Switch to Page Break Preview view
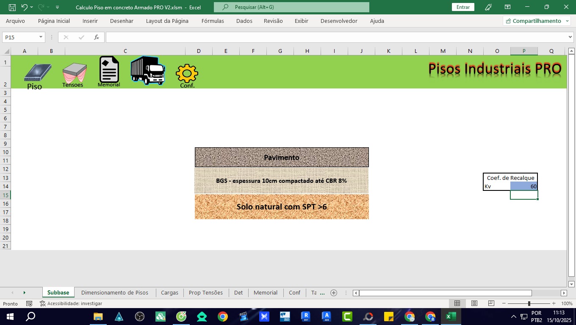Screen dimensions: 576x325 (x=491, y=303)
